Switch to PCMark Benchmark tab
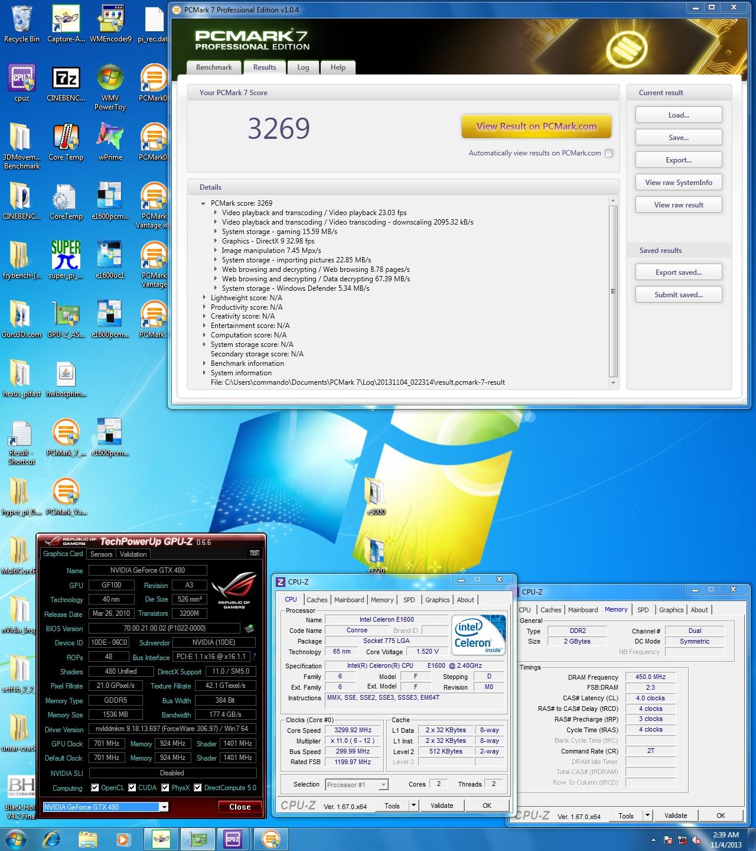This screenshot has width=756, height=851. 214,67
